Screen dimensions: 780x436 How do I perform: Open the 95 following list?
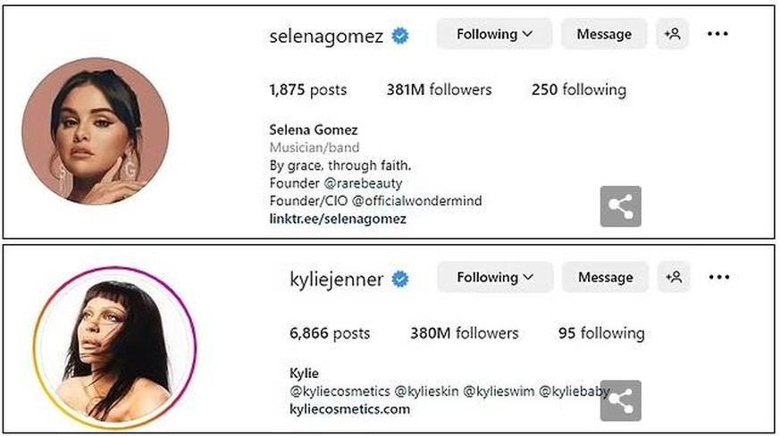[x=600, y=333]
